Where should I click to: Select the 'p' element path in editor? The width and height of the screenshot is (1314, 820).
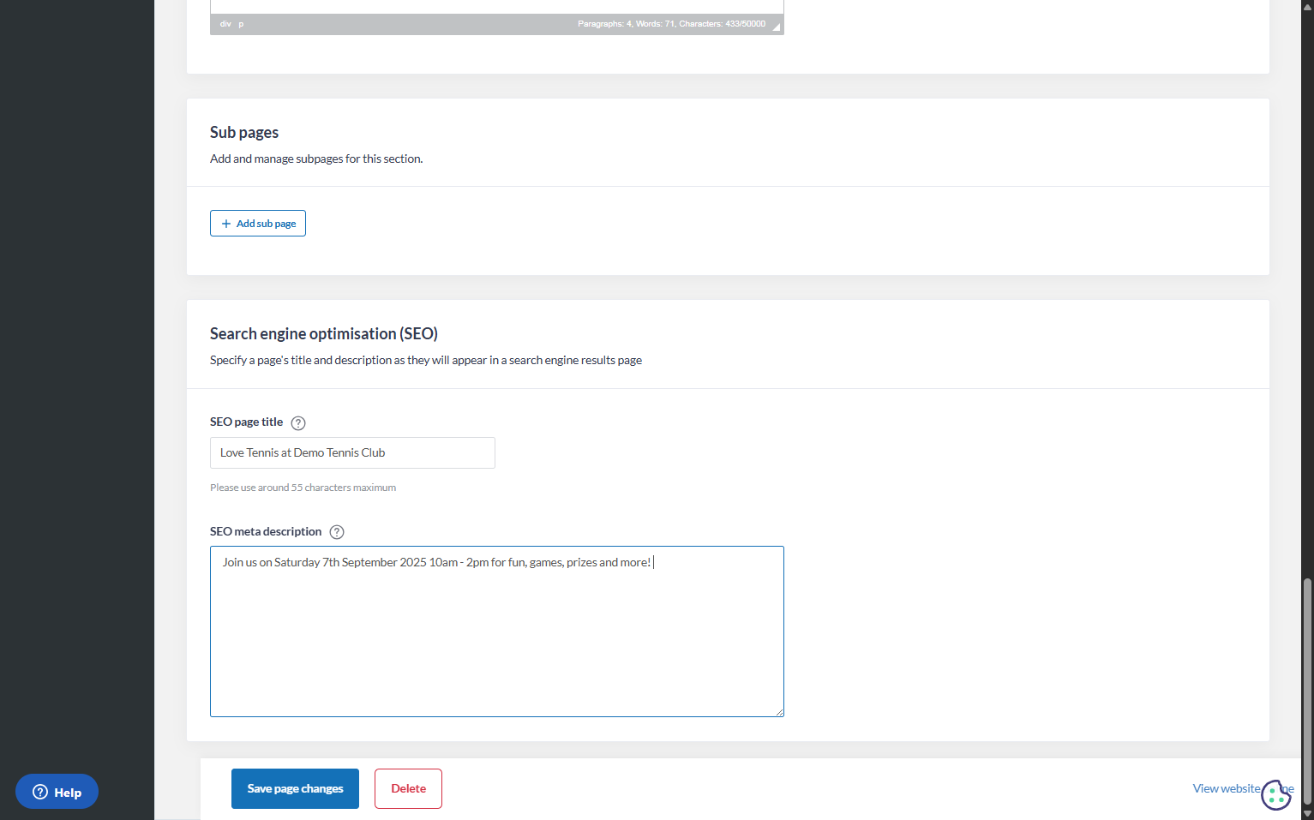[x=241, y=24]
